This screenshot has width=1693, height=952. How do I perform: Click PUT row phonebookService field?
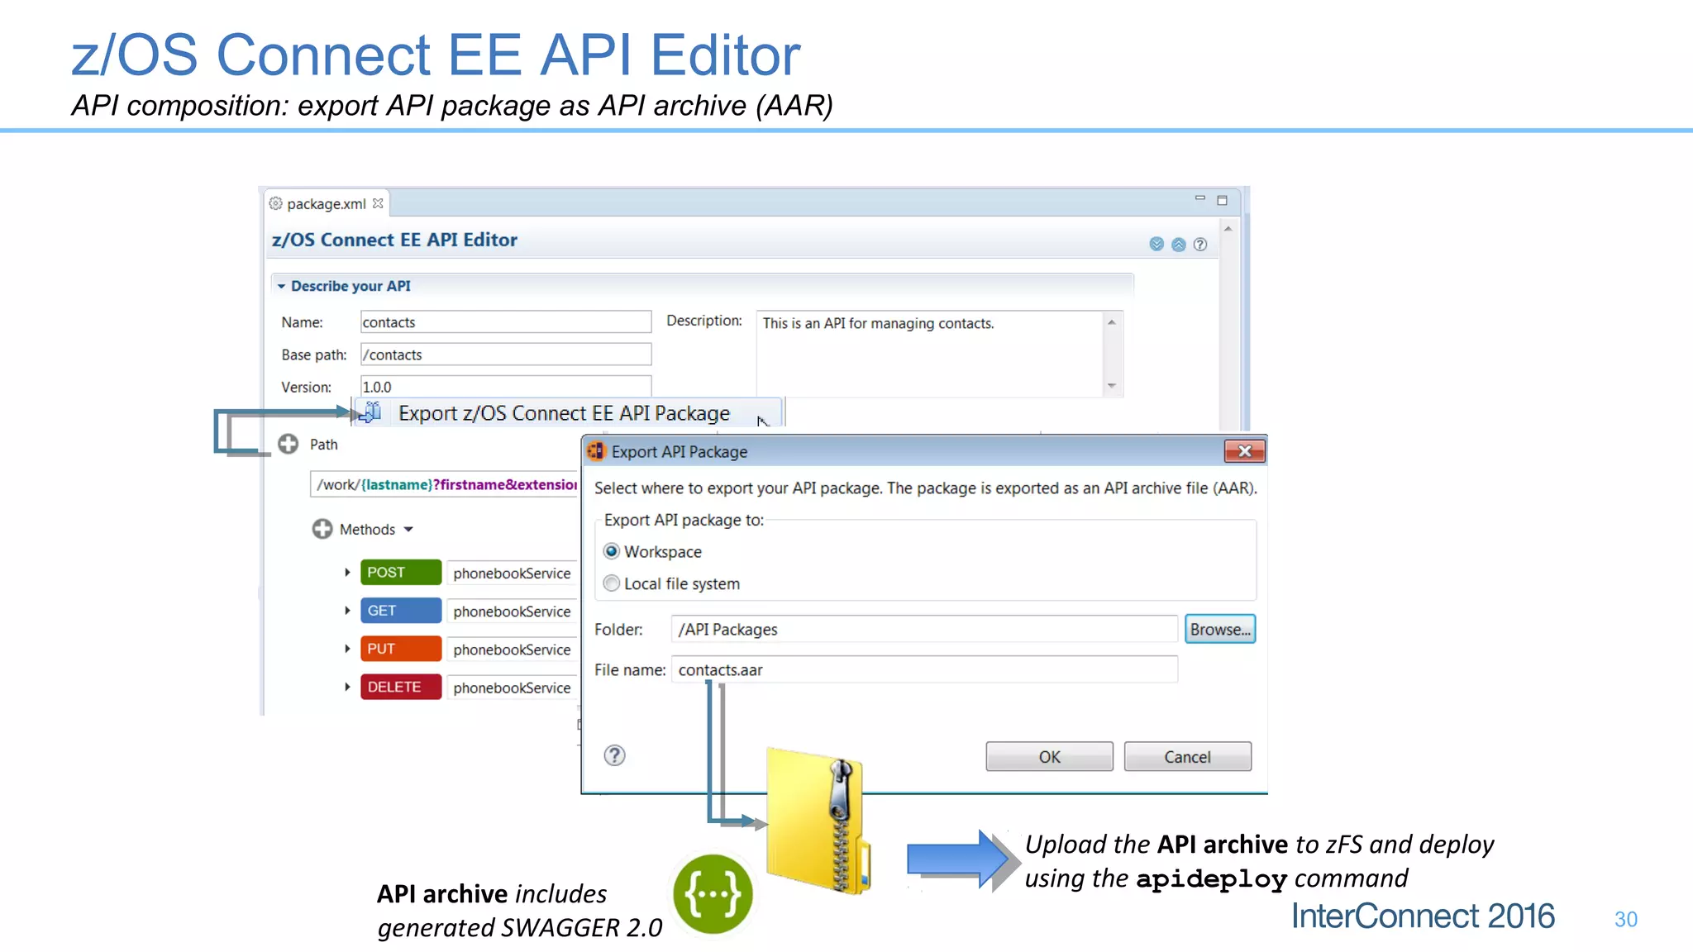tap(513, 650)
